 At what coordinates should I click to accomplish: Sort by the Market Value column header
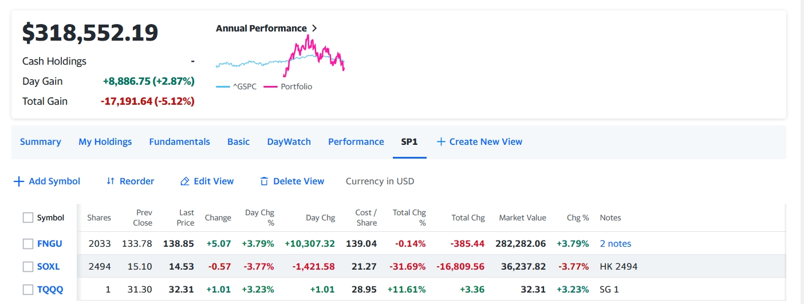tap(522, 218)
